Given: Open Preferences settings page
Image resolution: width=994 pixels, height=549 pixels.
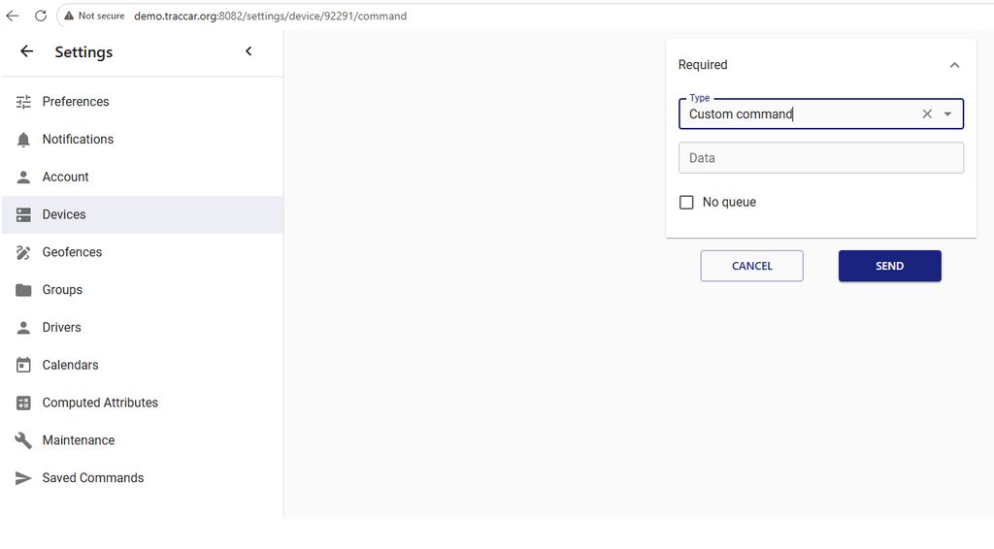Looking at the screenshot, I should 142,102.
